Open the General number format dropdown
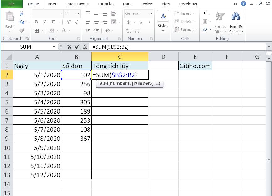This screenshot has height=196, width=272. (151, 13)
